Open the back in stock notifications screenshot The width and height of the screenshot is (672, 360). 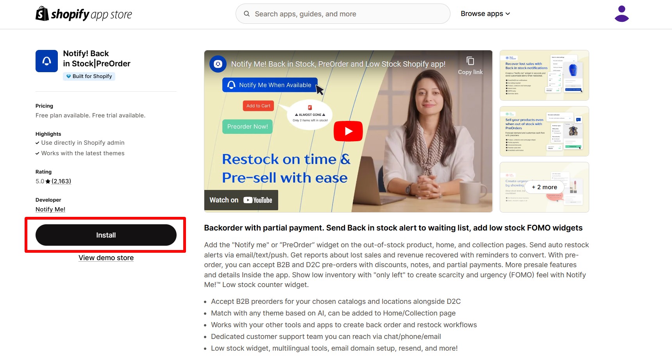pyautogui.click(x=544, y=75)
